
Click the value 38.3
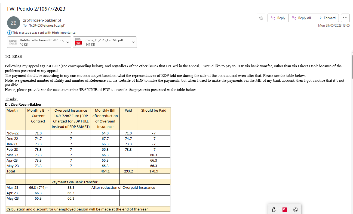point(71,187)
